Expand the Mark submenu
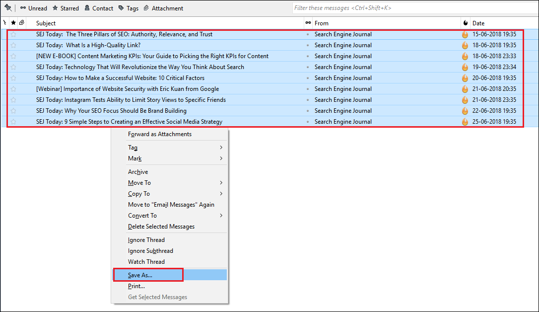539x312 pixels. tap(170, 158)
